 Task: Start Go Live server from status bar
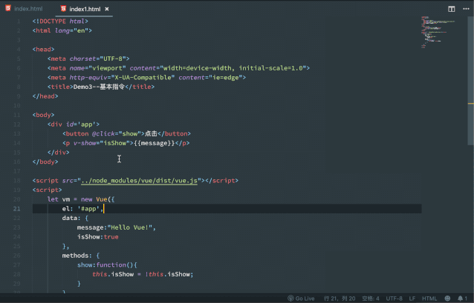301,298
